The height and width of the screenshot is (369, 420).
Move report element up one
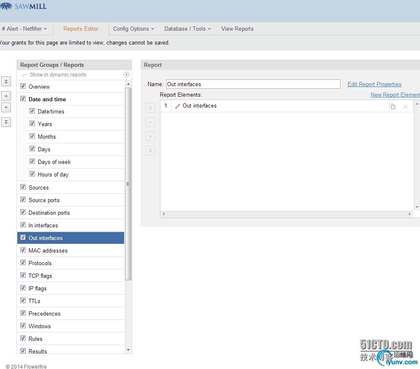[150, 122]
